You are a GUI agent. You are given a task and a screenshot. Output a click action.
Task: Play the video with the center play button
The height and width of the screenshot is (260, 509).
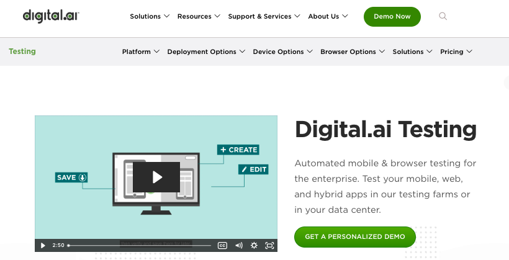click(156, 177)
